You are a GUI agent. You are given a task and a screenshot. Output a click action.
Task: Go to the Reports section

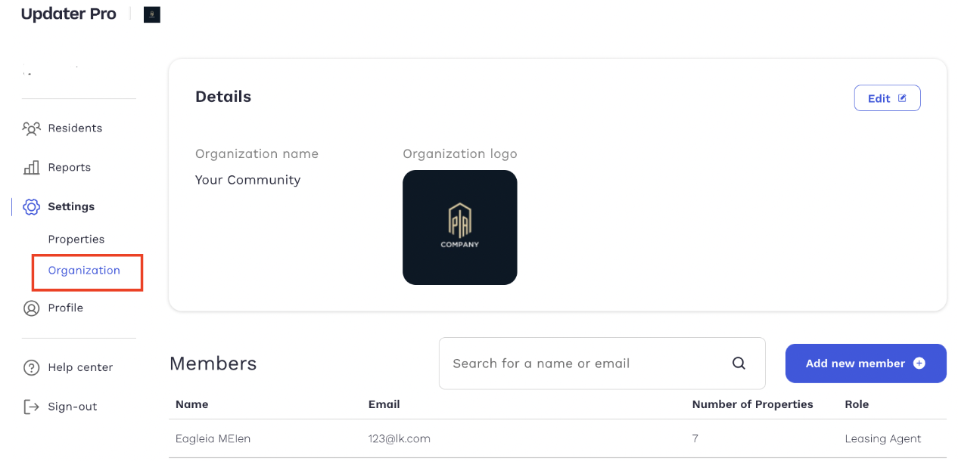[x=69, y=167]
